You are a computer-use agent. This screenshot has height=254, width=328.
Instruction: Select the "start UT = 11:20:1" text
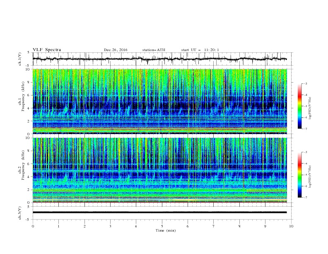point(200,50)
